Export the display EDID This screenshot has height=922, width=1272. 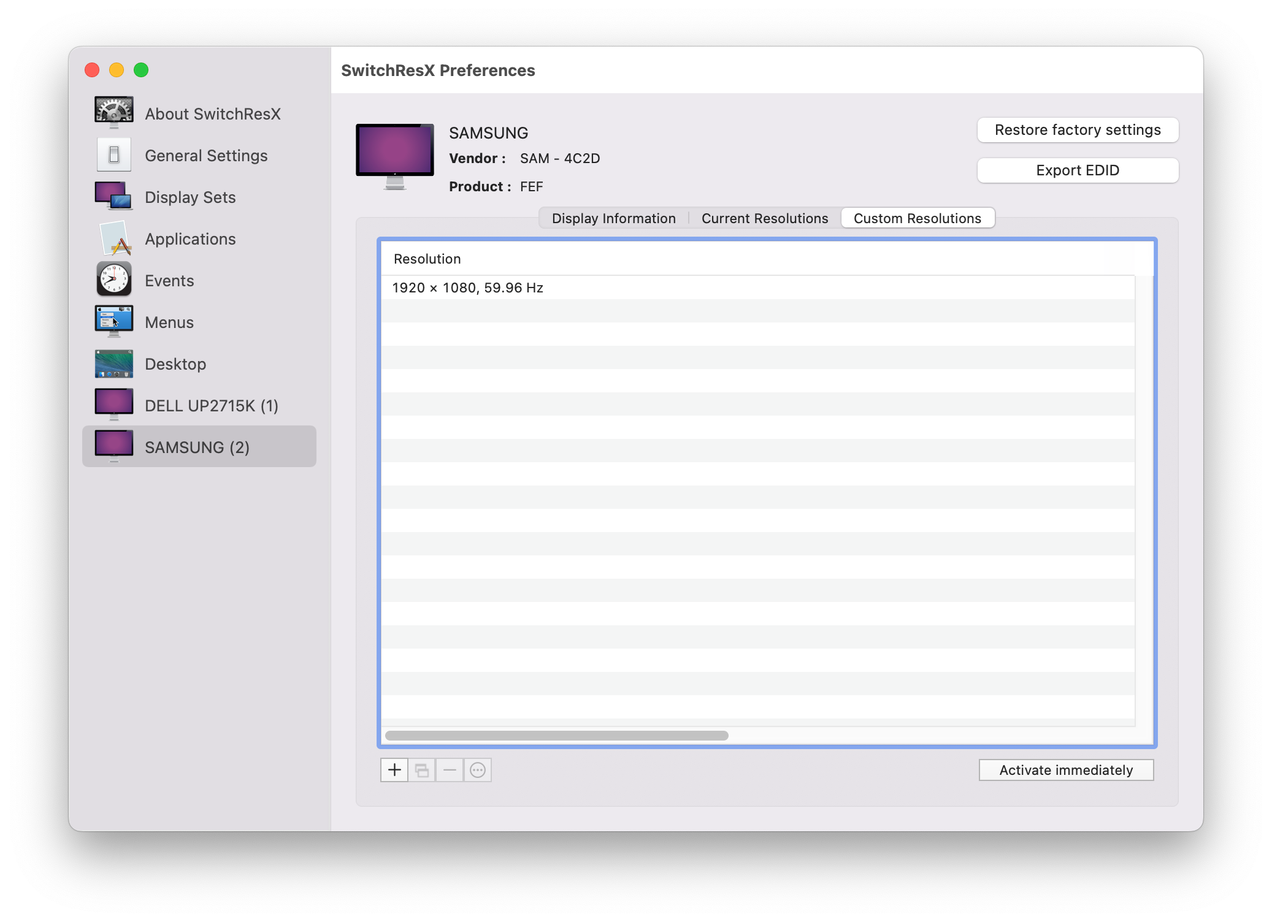pyautogui.click(x=1078, y=170)
